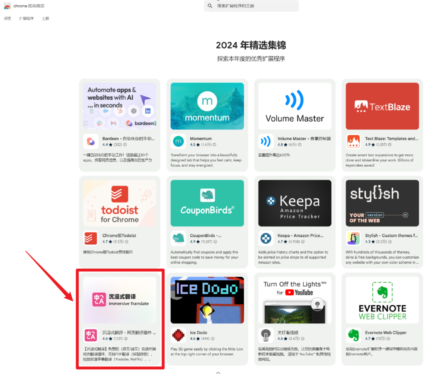Open the Evernote Web Clipper banner

382,300
